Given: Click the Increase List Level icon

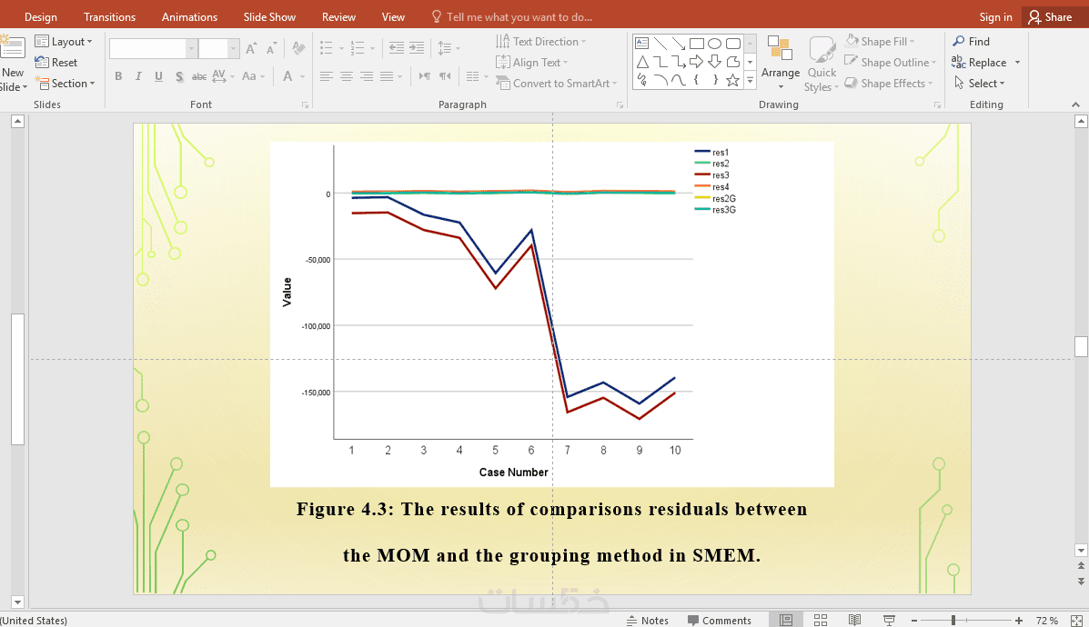Looking at the screenshot, I should [417, 48].
